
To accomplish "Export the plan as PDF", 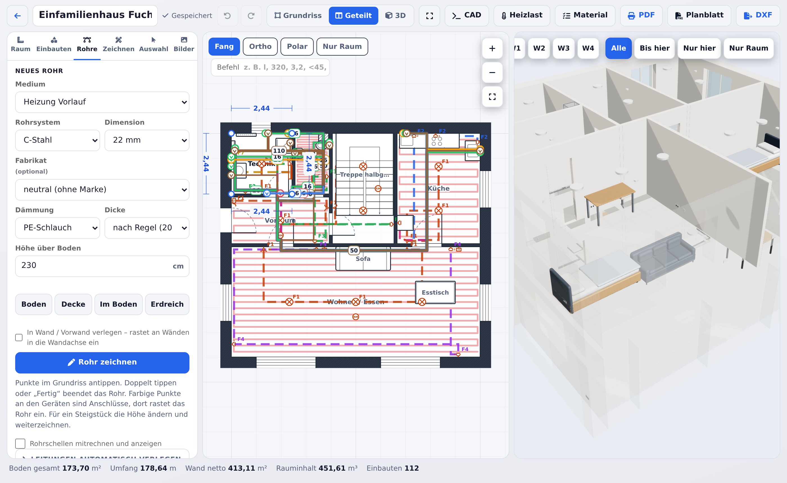I will [641, 16].
